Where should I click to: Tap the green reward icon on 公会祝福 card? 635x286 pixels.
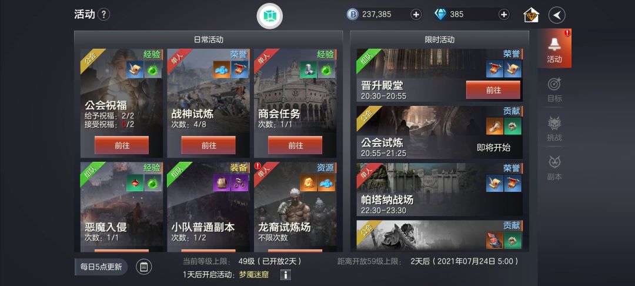pyautogui.click(x=153, y=69)
